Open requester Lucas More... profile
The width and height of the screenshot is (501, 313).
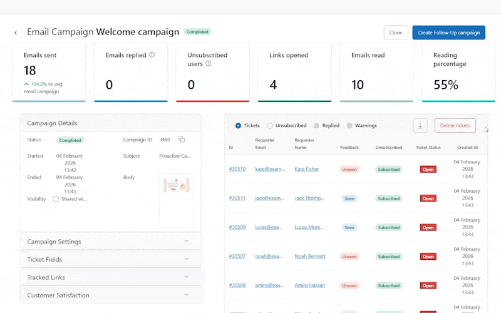[309, 227]
